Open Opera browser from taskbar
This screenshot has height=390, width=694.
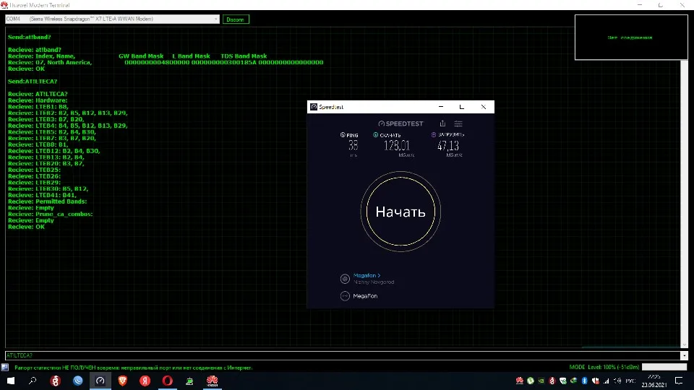click(167, 381)
